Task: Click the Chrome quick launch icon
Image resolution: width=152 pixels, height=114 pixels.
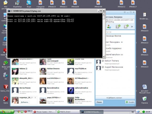Action: tap(18, 112)
